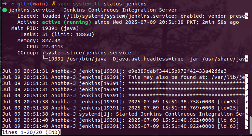Click 'Main PID: 19391 (java)'
Viewport: 252px width, 136px height.
45,28
